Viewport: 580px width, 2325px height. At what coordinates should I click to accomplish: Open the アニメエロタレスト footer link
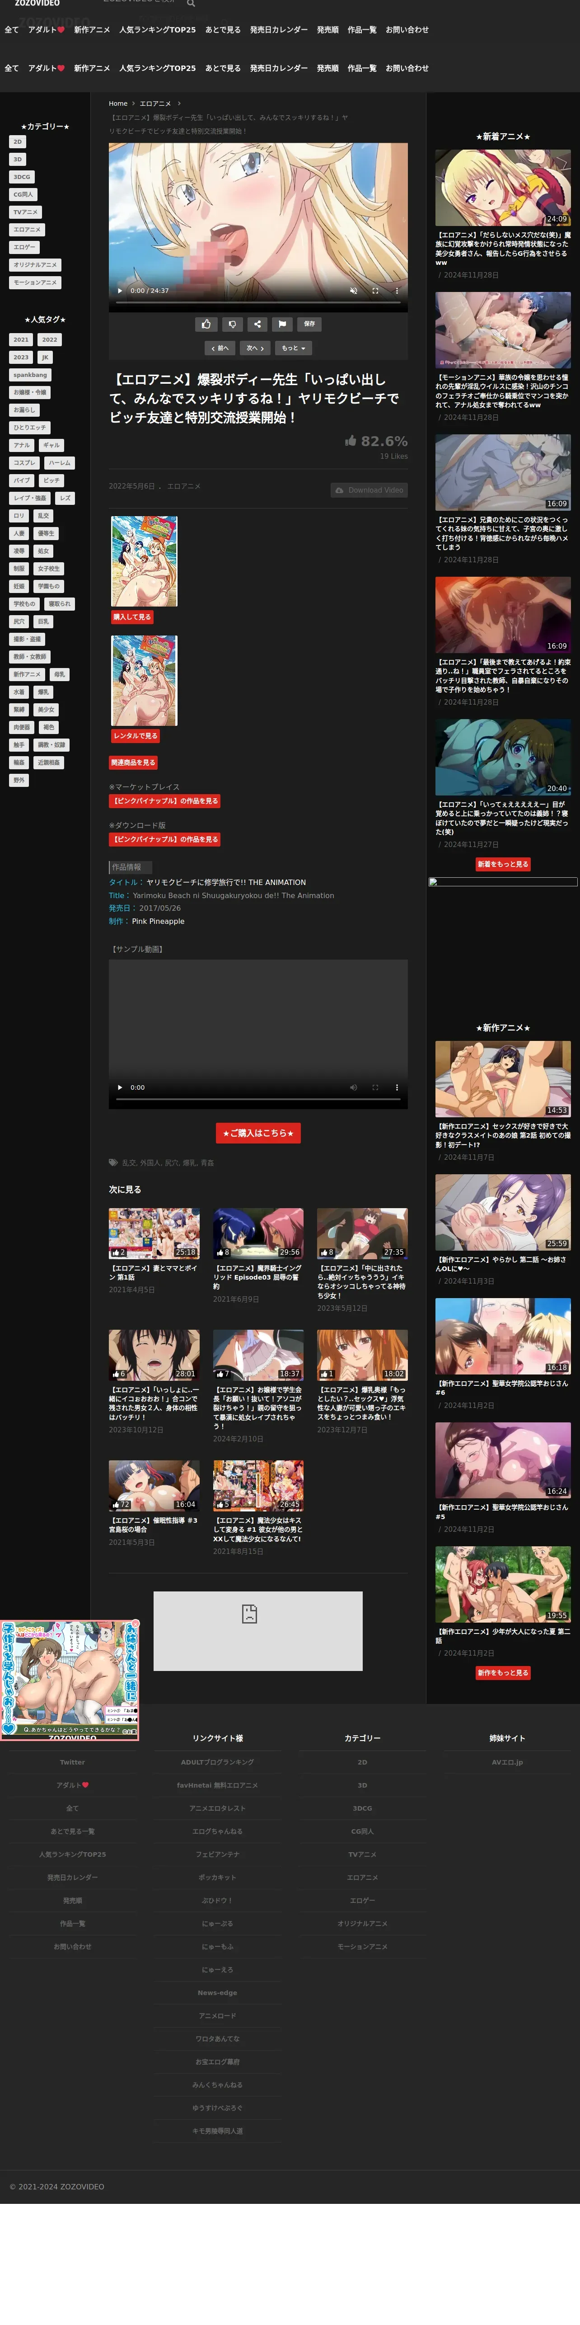(x=217, y=1809)
